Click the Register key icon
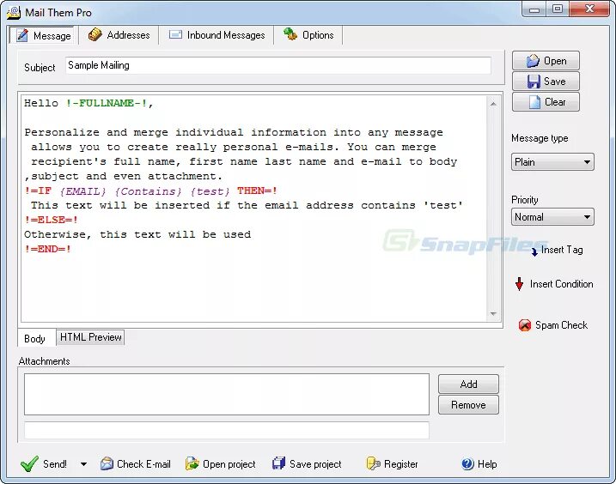 click(x=373, y=464)
